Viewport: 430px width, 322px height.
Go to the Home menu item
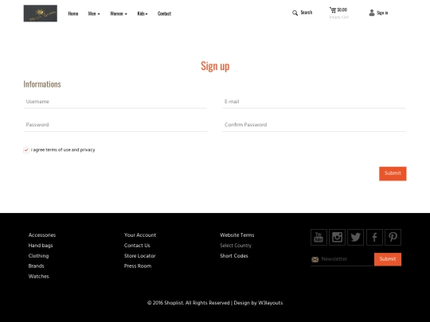(x=73, y=14)
